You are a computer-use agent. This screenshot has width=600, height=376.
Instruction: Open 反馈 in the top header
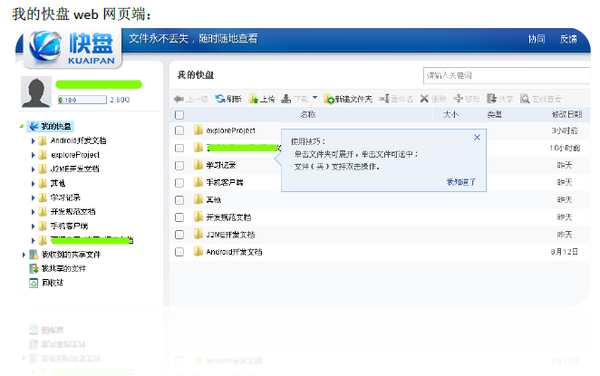[568, 39]
